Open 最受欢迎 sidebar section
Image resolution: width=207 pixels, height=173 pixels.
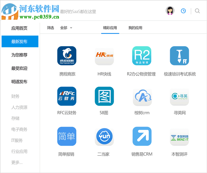point(19,68)
